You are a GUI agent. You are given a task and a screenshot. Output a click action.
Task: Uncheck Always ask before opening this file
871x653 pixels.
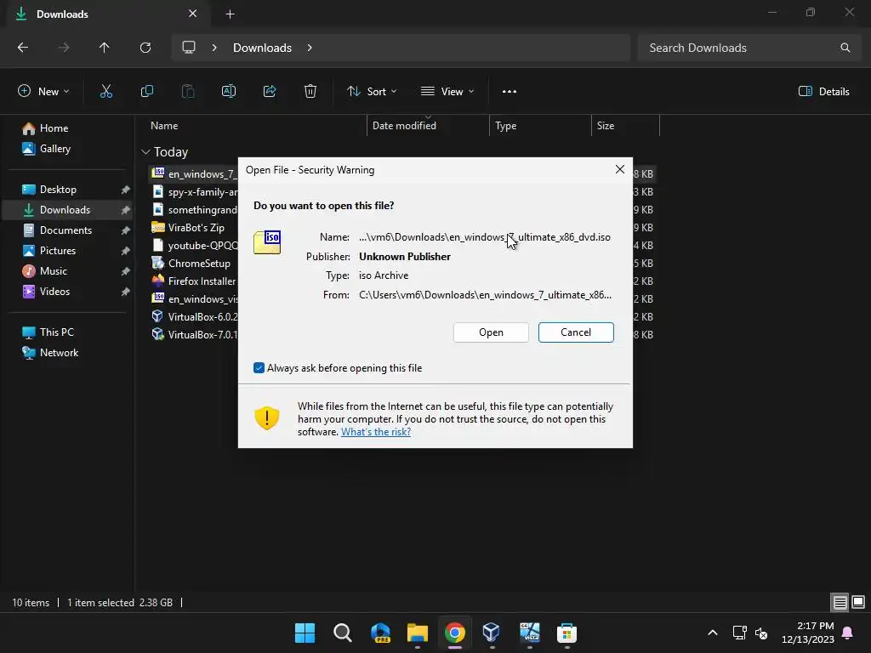[259, 367]
